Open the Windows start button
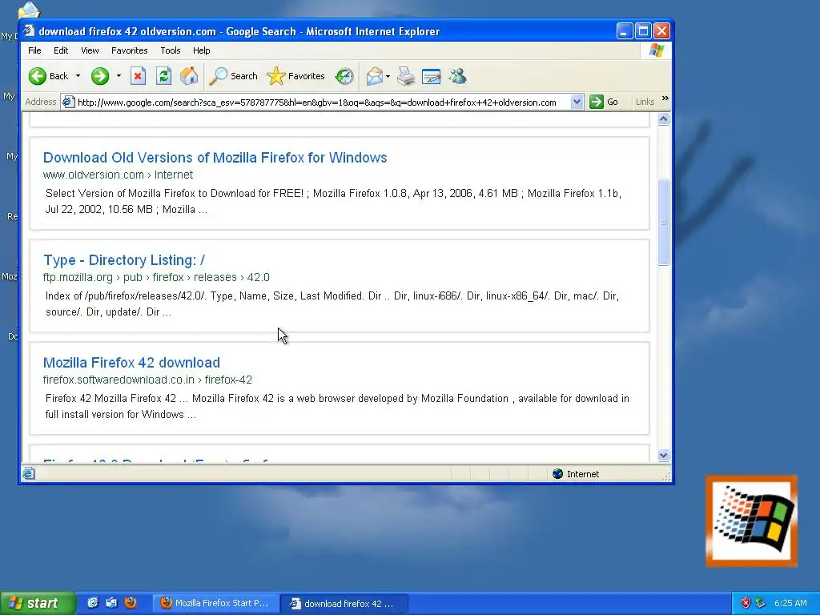This screenshot has width=820, height=615. 38,603
